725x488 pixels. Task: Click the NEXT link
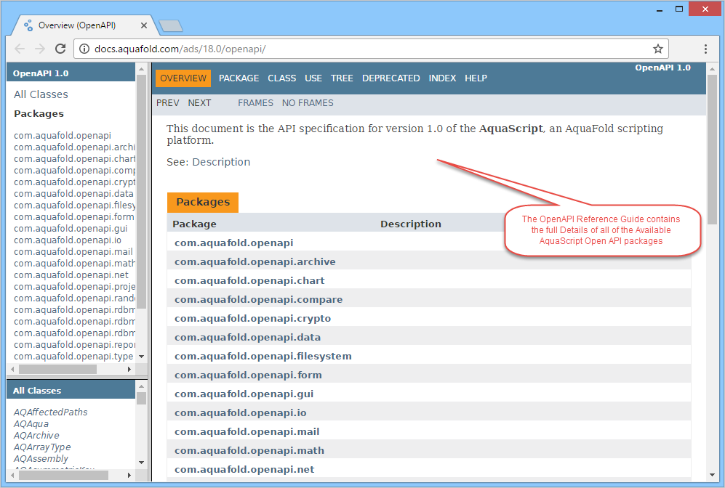[199, 103]
